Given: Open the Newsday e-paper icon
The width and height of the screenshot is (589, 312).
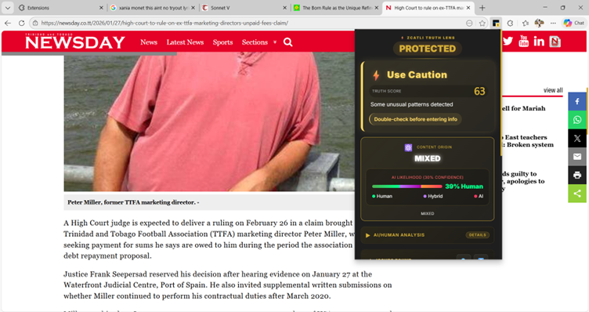Looking at the screenshot, I should [555, 42].
